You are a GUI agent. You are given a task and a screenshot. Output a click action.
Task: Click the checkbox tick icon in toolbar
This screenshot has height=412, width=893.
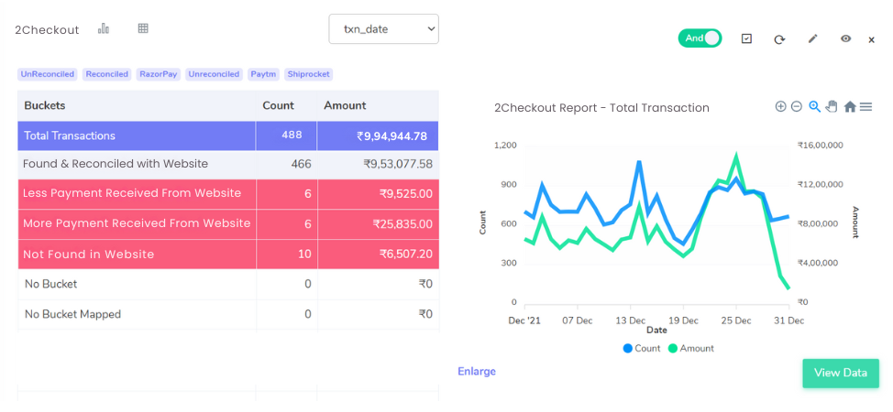[x=746, y=38]
